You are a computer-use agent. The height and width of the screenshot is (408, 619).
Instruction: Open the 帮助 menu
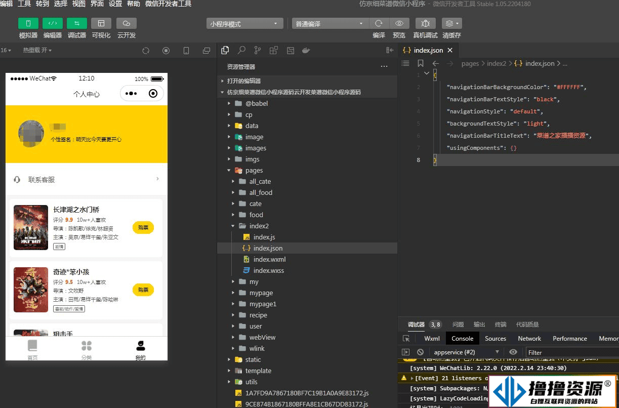click(134, 4)
